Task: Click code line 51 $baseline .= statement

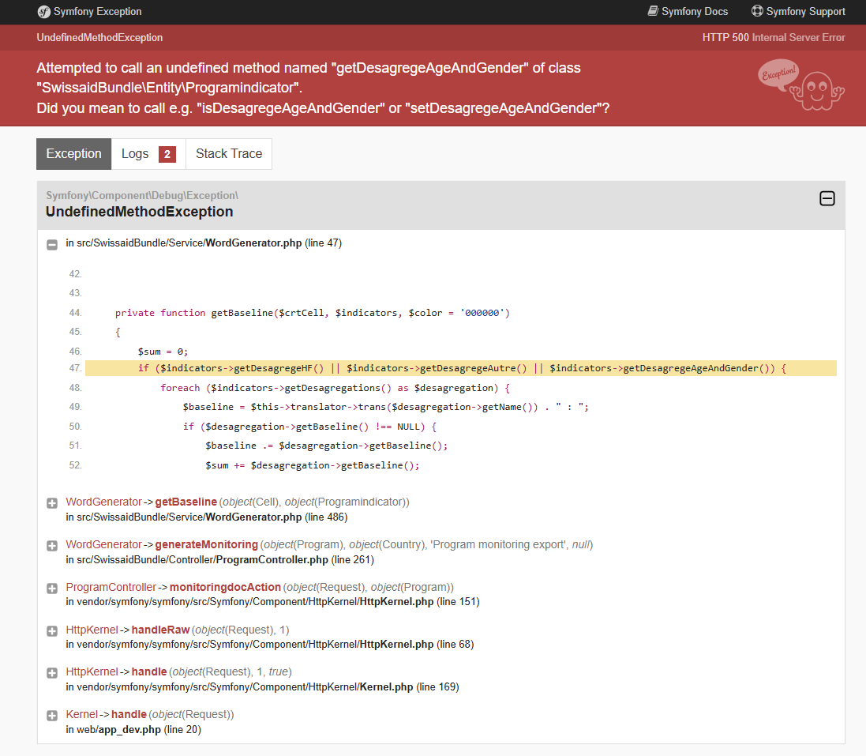Action: tap(326, 446)
